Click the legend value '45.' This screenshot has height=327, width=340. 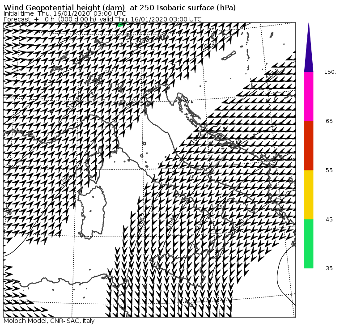(330, 220)
